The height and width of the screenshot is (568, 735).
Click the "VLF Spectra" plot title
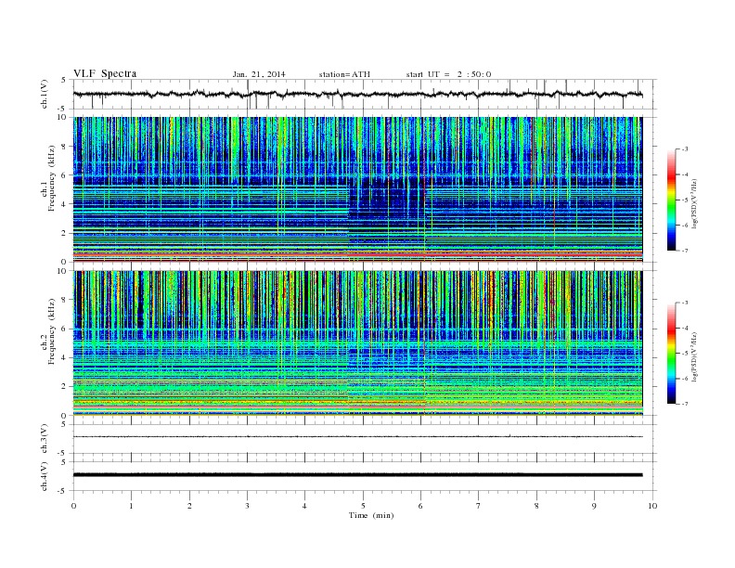105,73
